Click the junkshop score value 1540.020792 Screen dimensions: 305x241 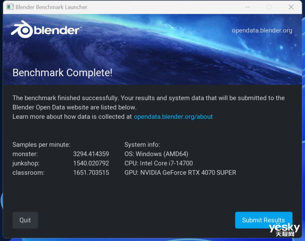(91, 163)
